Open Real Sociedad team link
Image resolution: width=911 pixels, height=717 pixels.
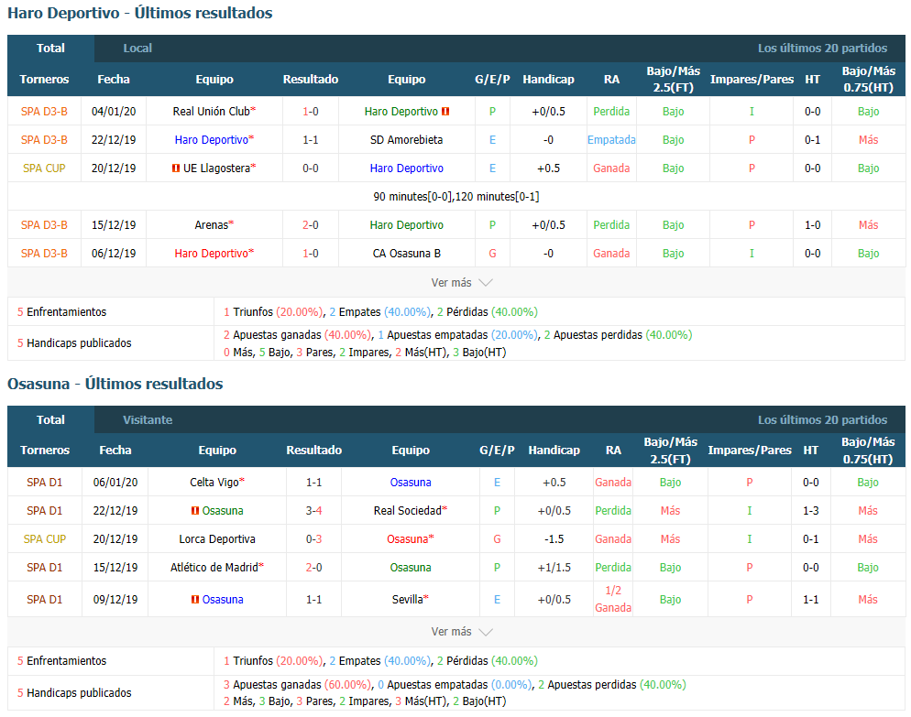click(x=407, y=511)
